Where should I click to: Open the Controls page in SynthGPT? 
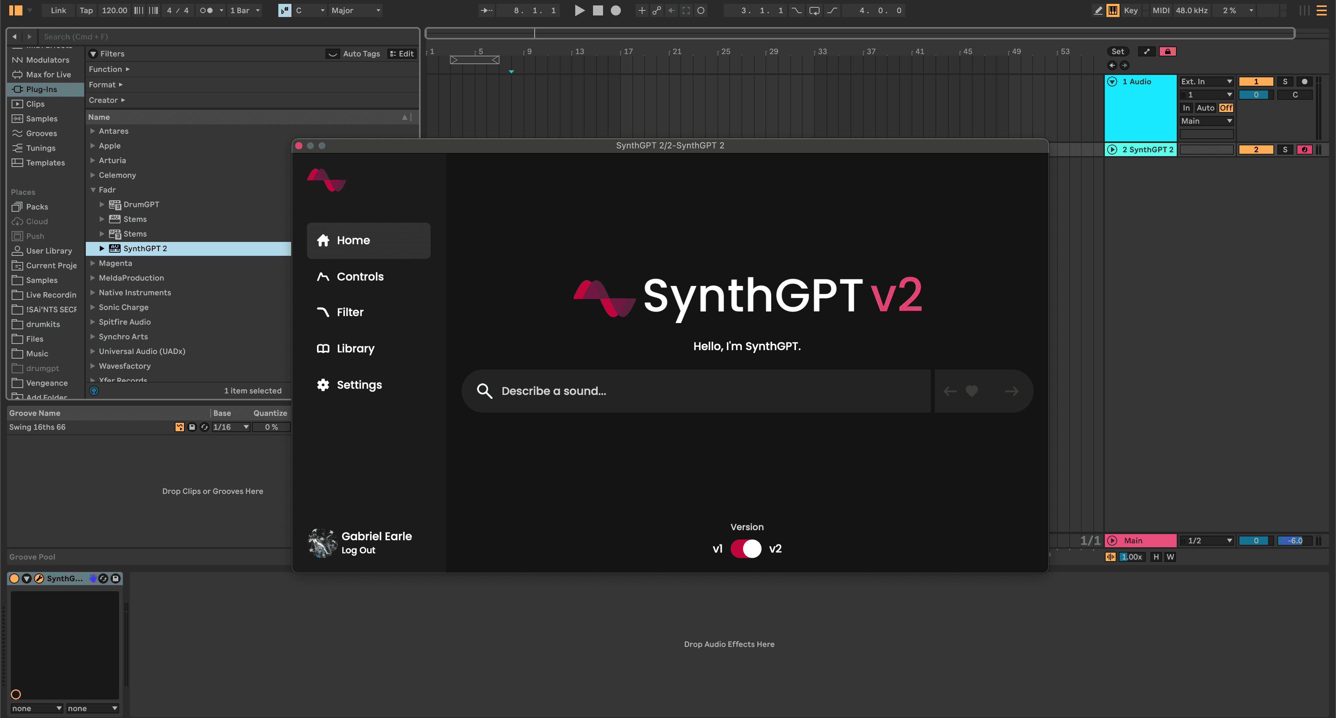[x=360, y=276]
